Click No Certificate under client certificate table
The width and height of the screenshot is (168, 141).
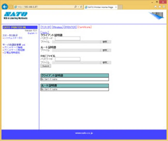[x=49, y=79]
